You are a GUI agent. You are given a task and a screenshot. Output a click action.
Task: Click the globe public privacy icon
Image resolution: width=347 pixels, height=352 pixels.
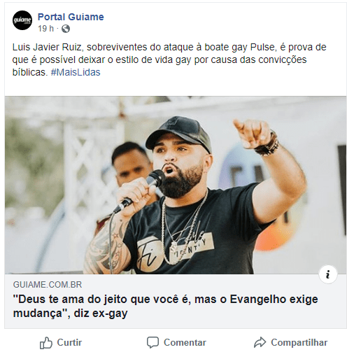66,29
